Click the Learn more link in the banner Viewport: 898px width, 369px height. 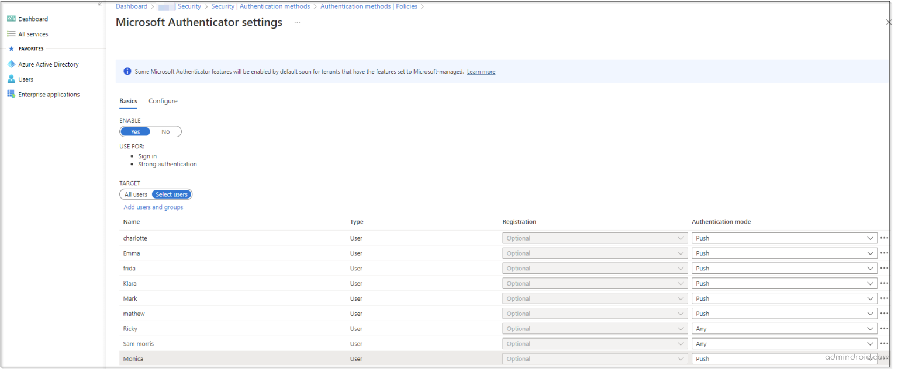click(x=481, y=71)
